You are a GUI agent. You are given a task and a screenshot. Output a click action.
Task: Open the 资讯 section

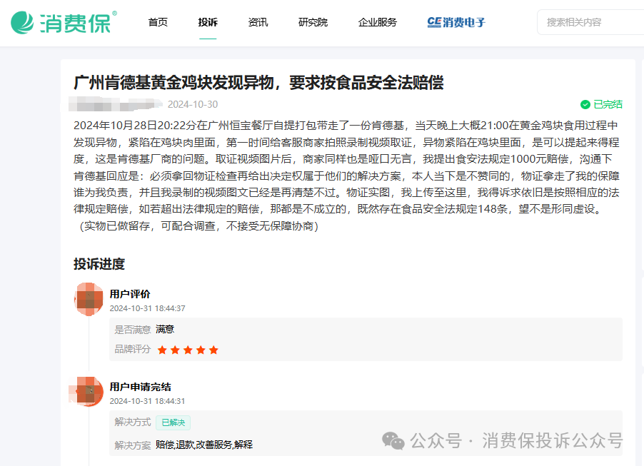click(258, 22)
